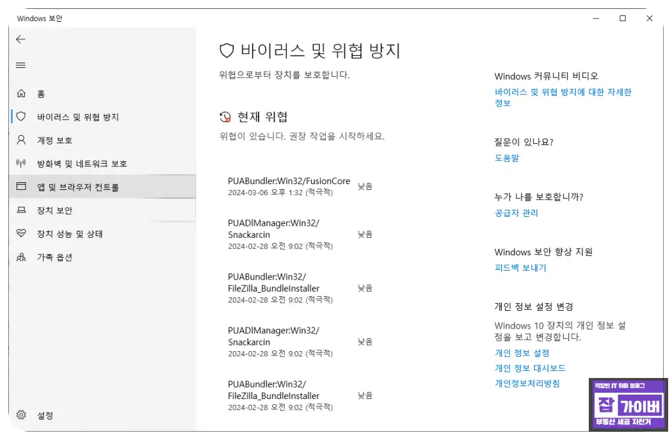Click text 위협이 있습니다. 권장 작업을 시작하세요.

302,136
